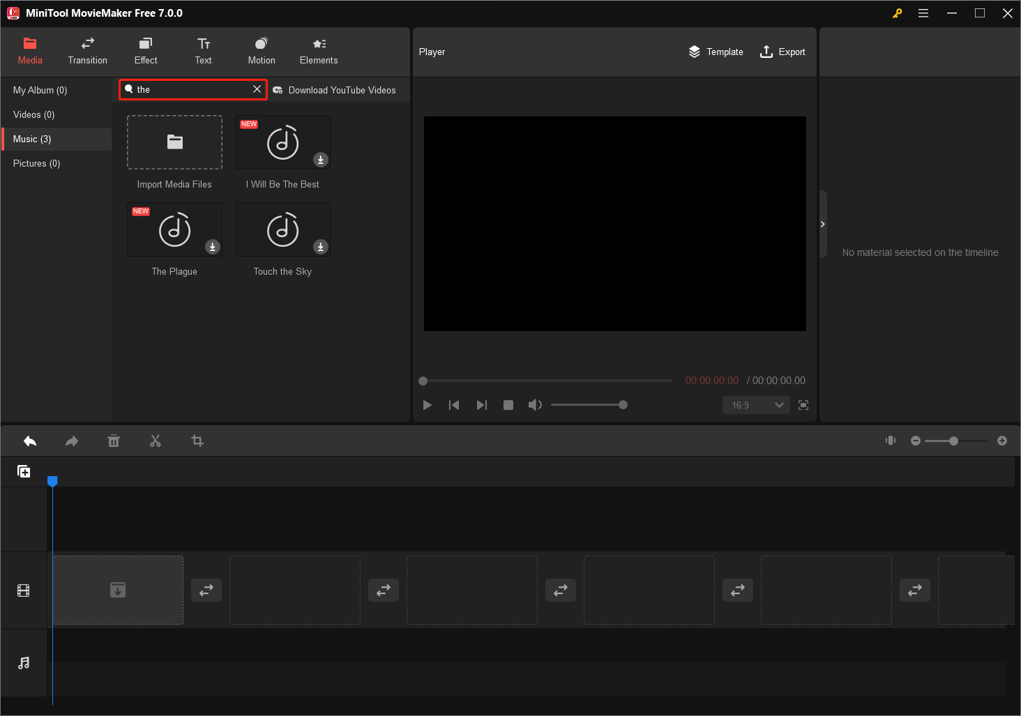Click the Import Media Files folder box
The height and width of the screenshot is (716, 1021).
[x=174, y=142]
